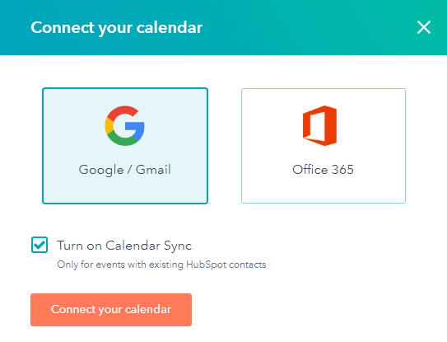
Task: Click the white X icon in header
Action: [x=424, y=27]
